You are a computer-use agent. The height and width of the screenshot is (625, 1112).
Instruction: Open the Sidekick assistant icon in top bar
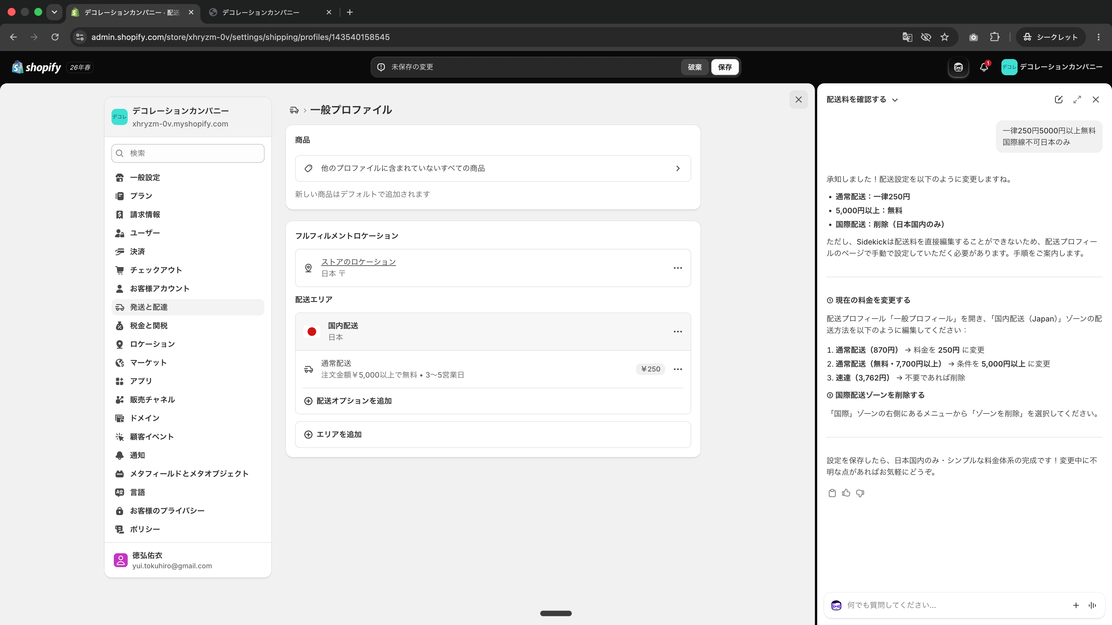click(958, 67)
